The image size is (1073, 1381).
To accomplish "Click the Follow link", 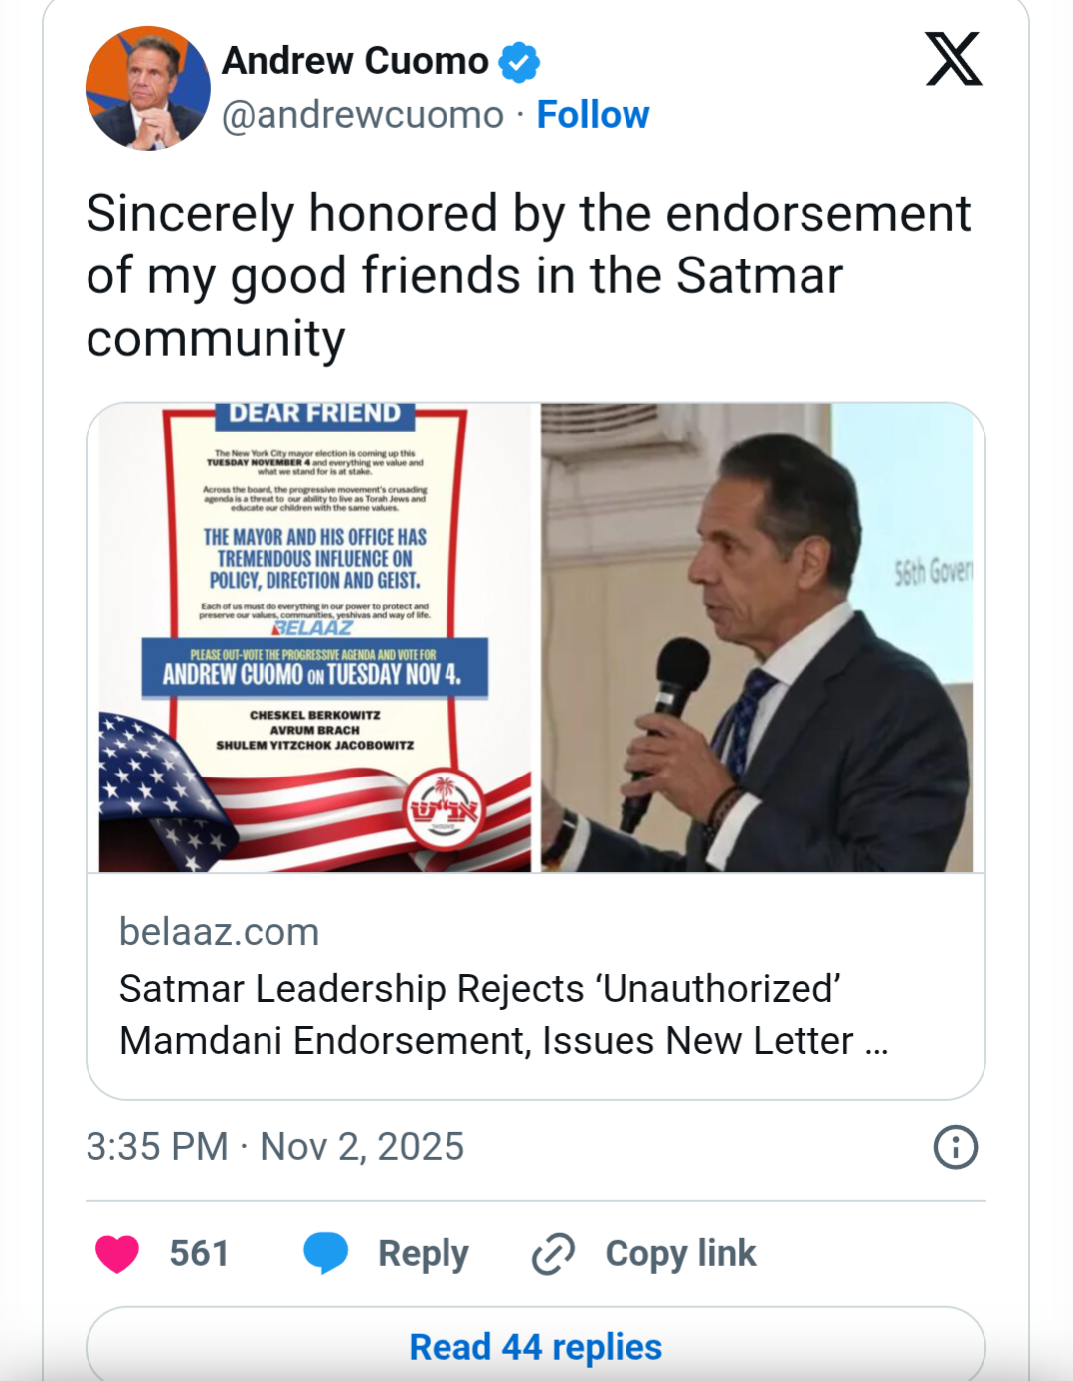I will (x=593, y=115).
